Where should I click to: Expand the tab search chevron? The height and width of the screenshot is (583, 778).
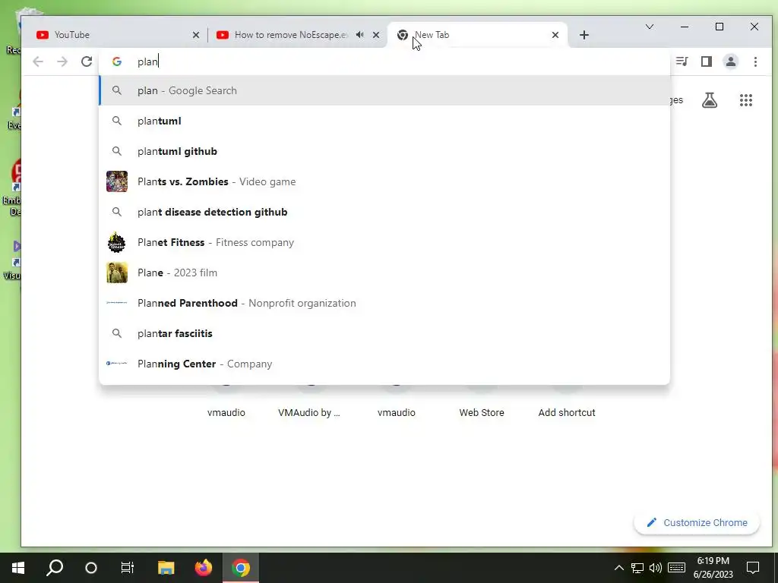(649, 27)
